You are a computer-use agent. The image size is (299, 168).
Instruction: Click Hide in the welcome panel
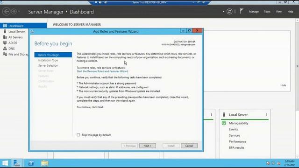coord(283,85)
